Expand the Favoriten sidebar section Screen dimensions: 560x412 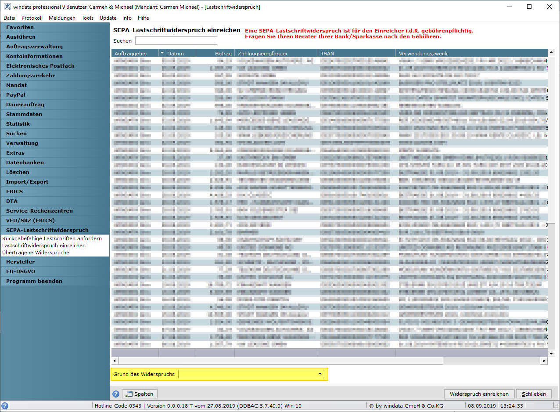click(x=55, y=27)
